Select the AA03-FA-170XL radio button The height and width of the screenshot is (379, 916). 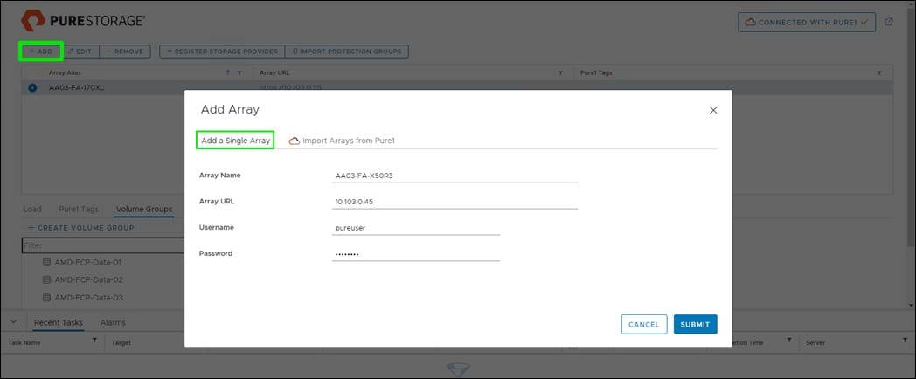32,87
